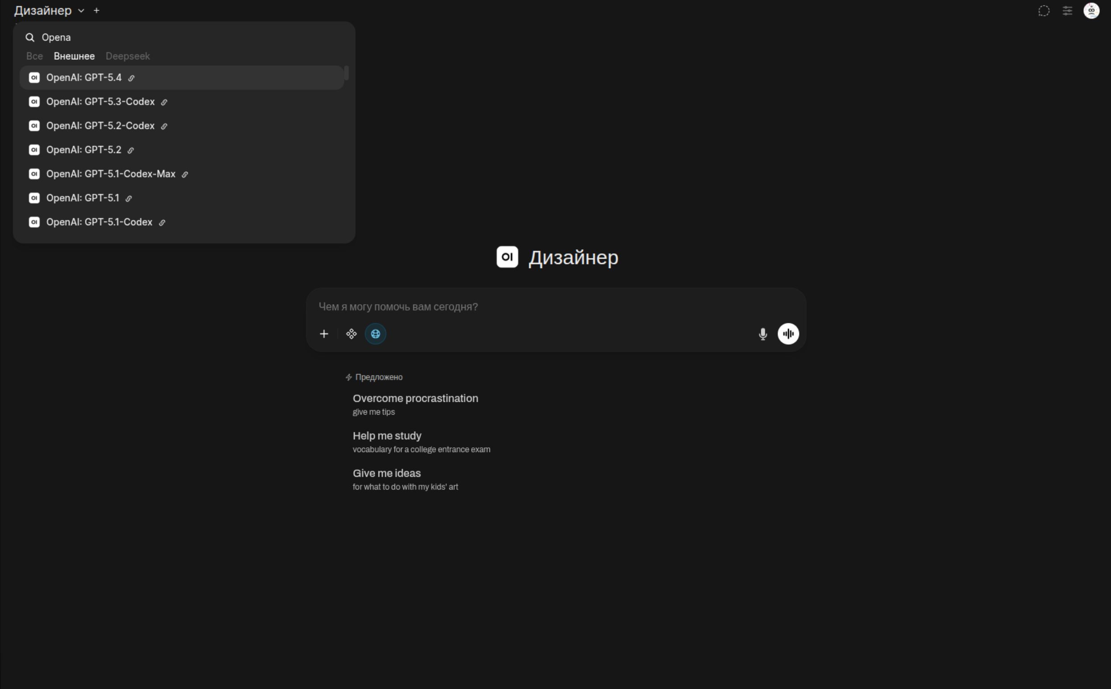1111x689 pixels.
Task: Switch to the Deepseek filter tab
Action: pyautogui.click(x=128, y=56)
